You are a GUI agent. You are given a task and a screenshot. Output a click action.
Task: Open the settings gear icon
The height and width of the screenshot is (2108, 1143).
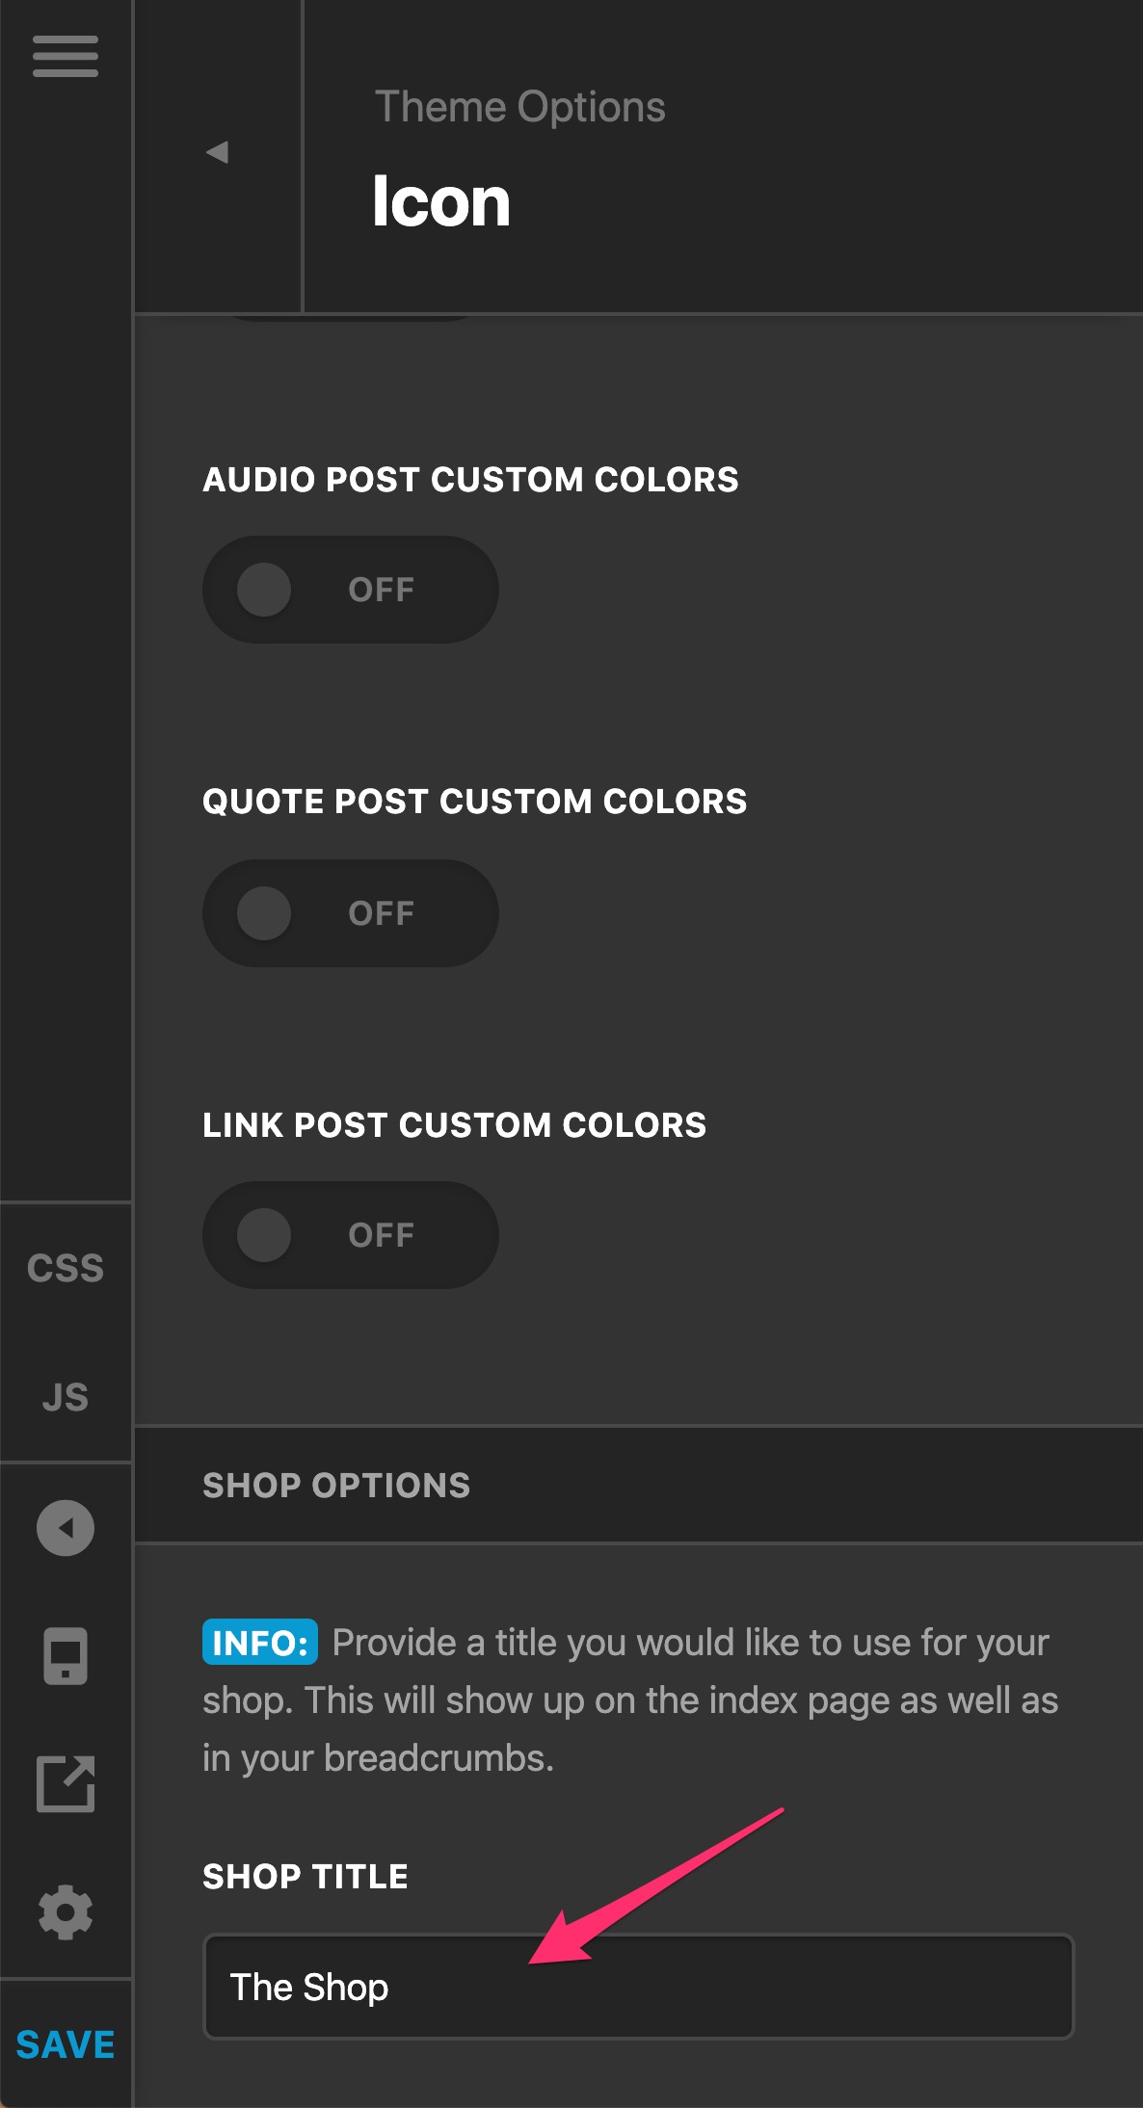pyautogui.click(x=66, y=1912)
